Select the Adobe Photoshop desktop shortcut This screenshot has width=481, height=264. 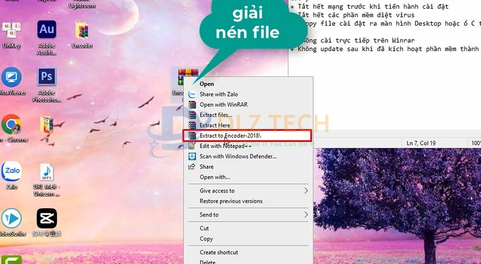[46, 77]
